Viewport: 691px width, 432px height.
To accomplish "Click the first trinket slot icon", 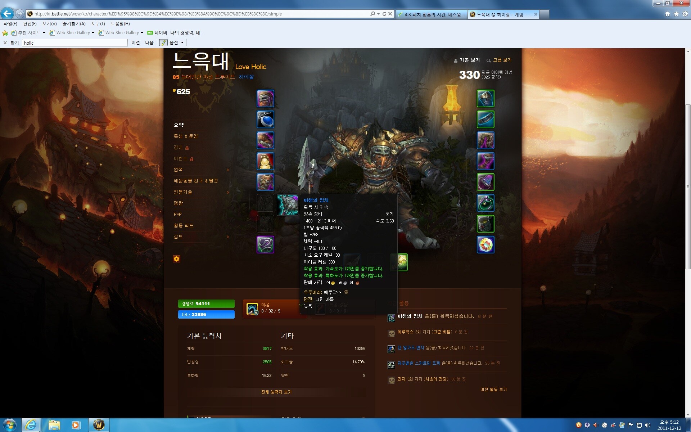I will coord(485,224).
